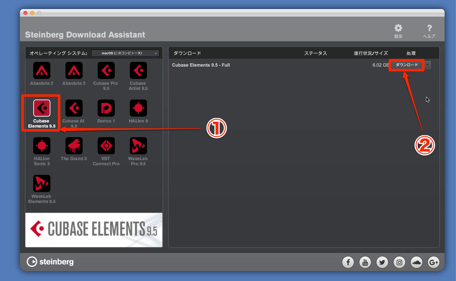Click the Cubase Elements 9.5 banner image

94,230
